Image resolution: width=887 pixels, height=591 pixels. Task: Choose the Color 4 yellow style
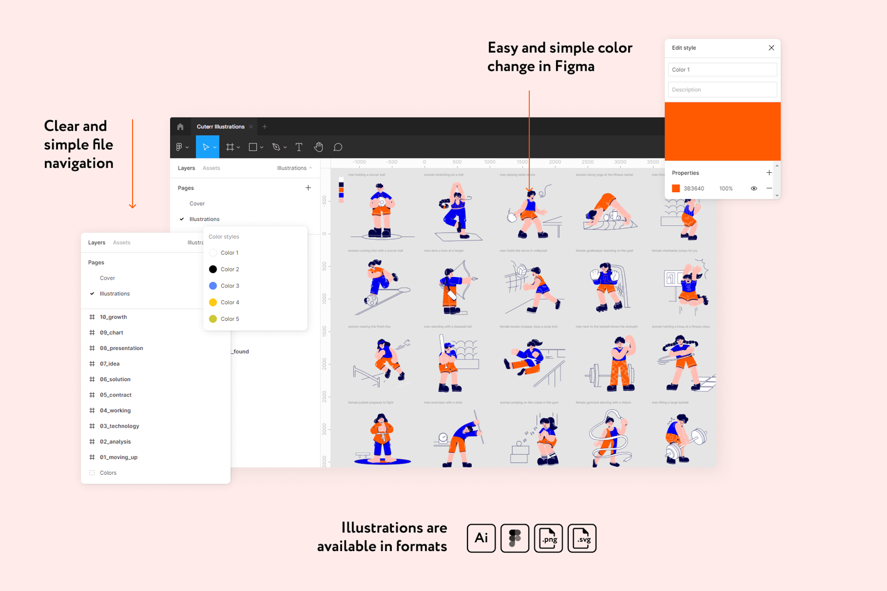229,302
